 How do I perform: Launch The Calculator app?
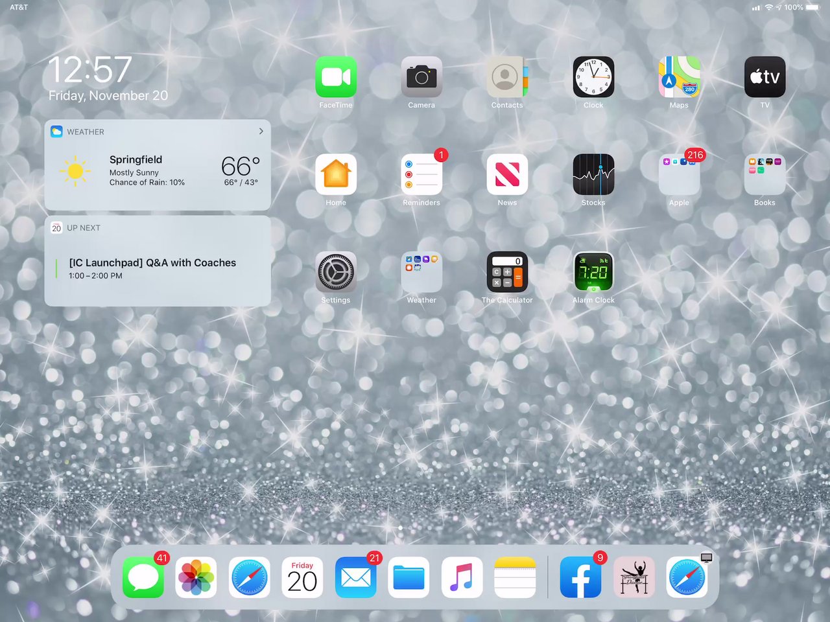tap(507, 272)
